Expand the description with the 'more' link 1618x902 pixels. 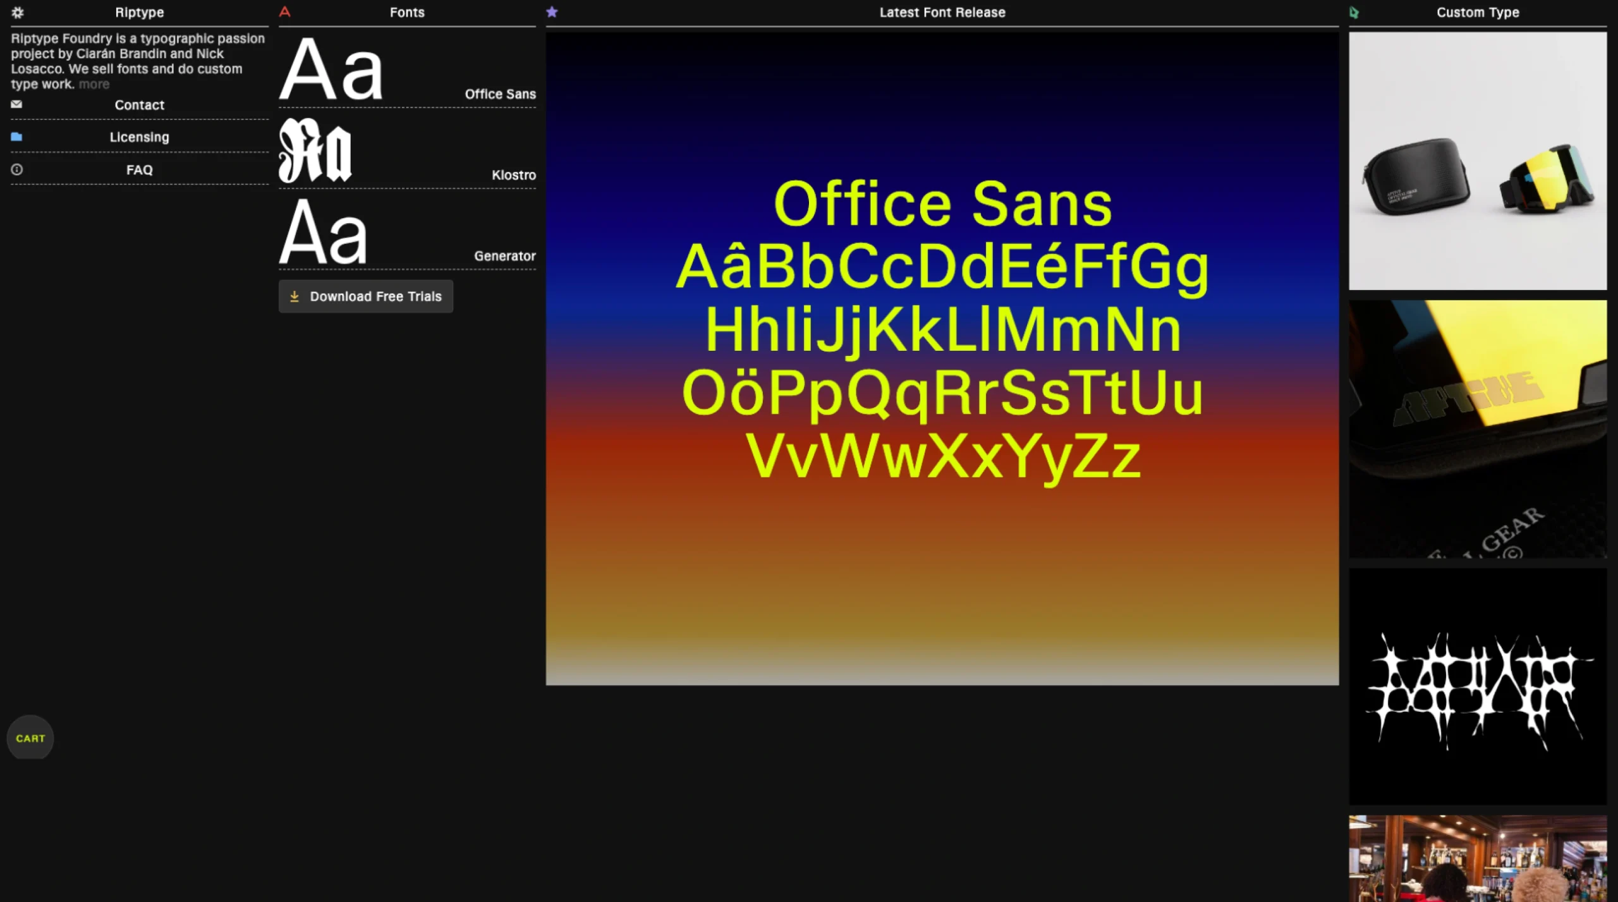point(94,84)
